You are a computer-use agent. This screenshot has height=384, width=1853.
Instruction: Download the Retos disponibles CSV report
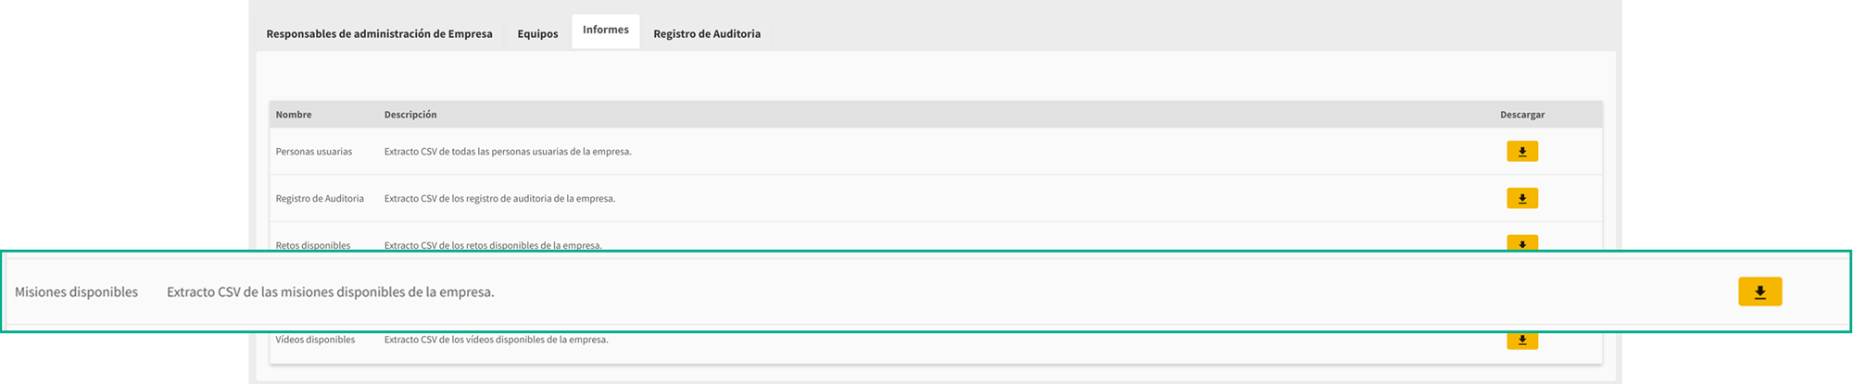tap(1522, 244)
